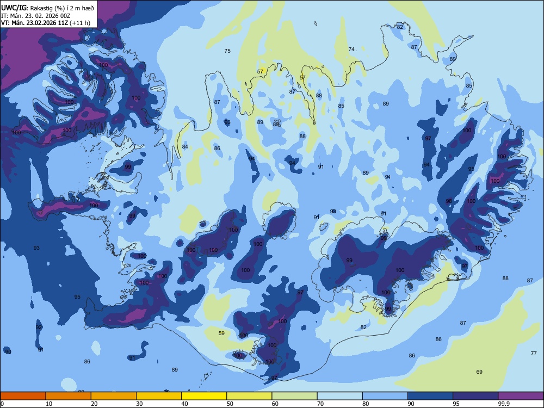Click the legend tick label 50
This screenshot has width=544, height=408.
[x=230, y=404]
